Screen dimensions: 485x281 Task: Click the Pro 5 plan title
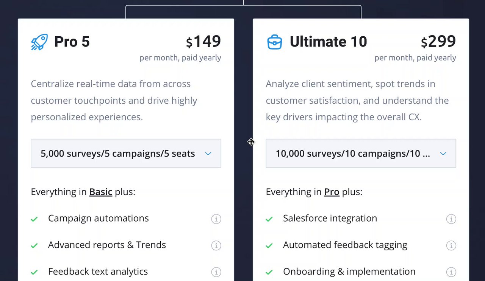point(72,42)
